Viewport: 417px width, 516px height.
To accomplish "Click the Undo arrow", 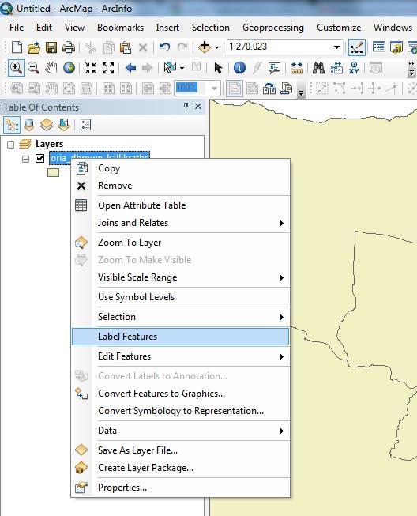I will [164, 47].
